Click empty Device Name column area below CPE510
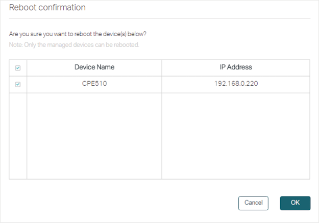 point(94,136)
